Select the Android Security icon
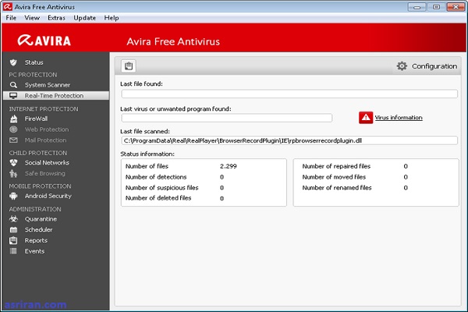 [x=13, y=196]
